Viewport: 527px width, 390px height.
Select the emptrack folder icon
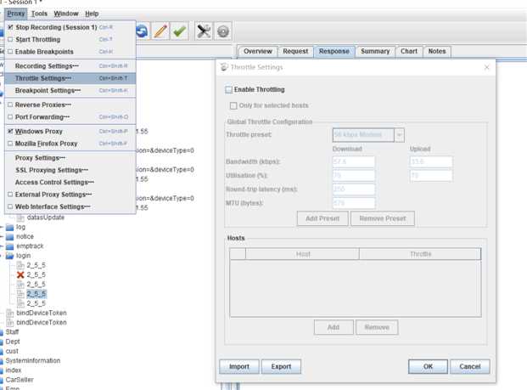click(9, 246)
